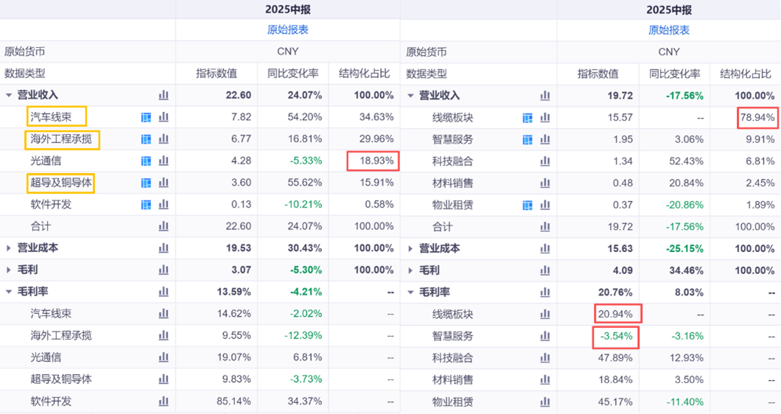Click chart icon for 材料销售 margin row 18.84%
Image resolution: width=781 pixels, height=414 pixels.
click(x=545, y=380)
